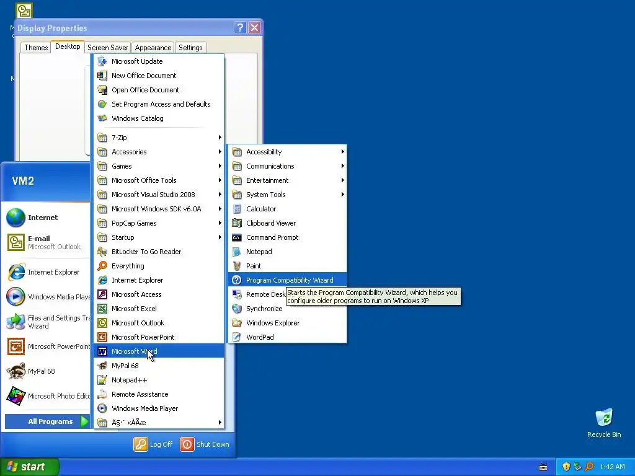The image size is (635, 476).
Task: Open the Appearance tab
Action: (153, 48)
